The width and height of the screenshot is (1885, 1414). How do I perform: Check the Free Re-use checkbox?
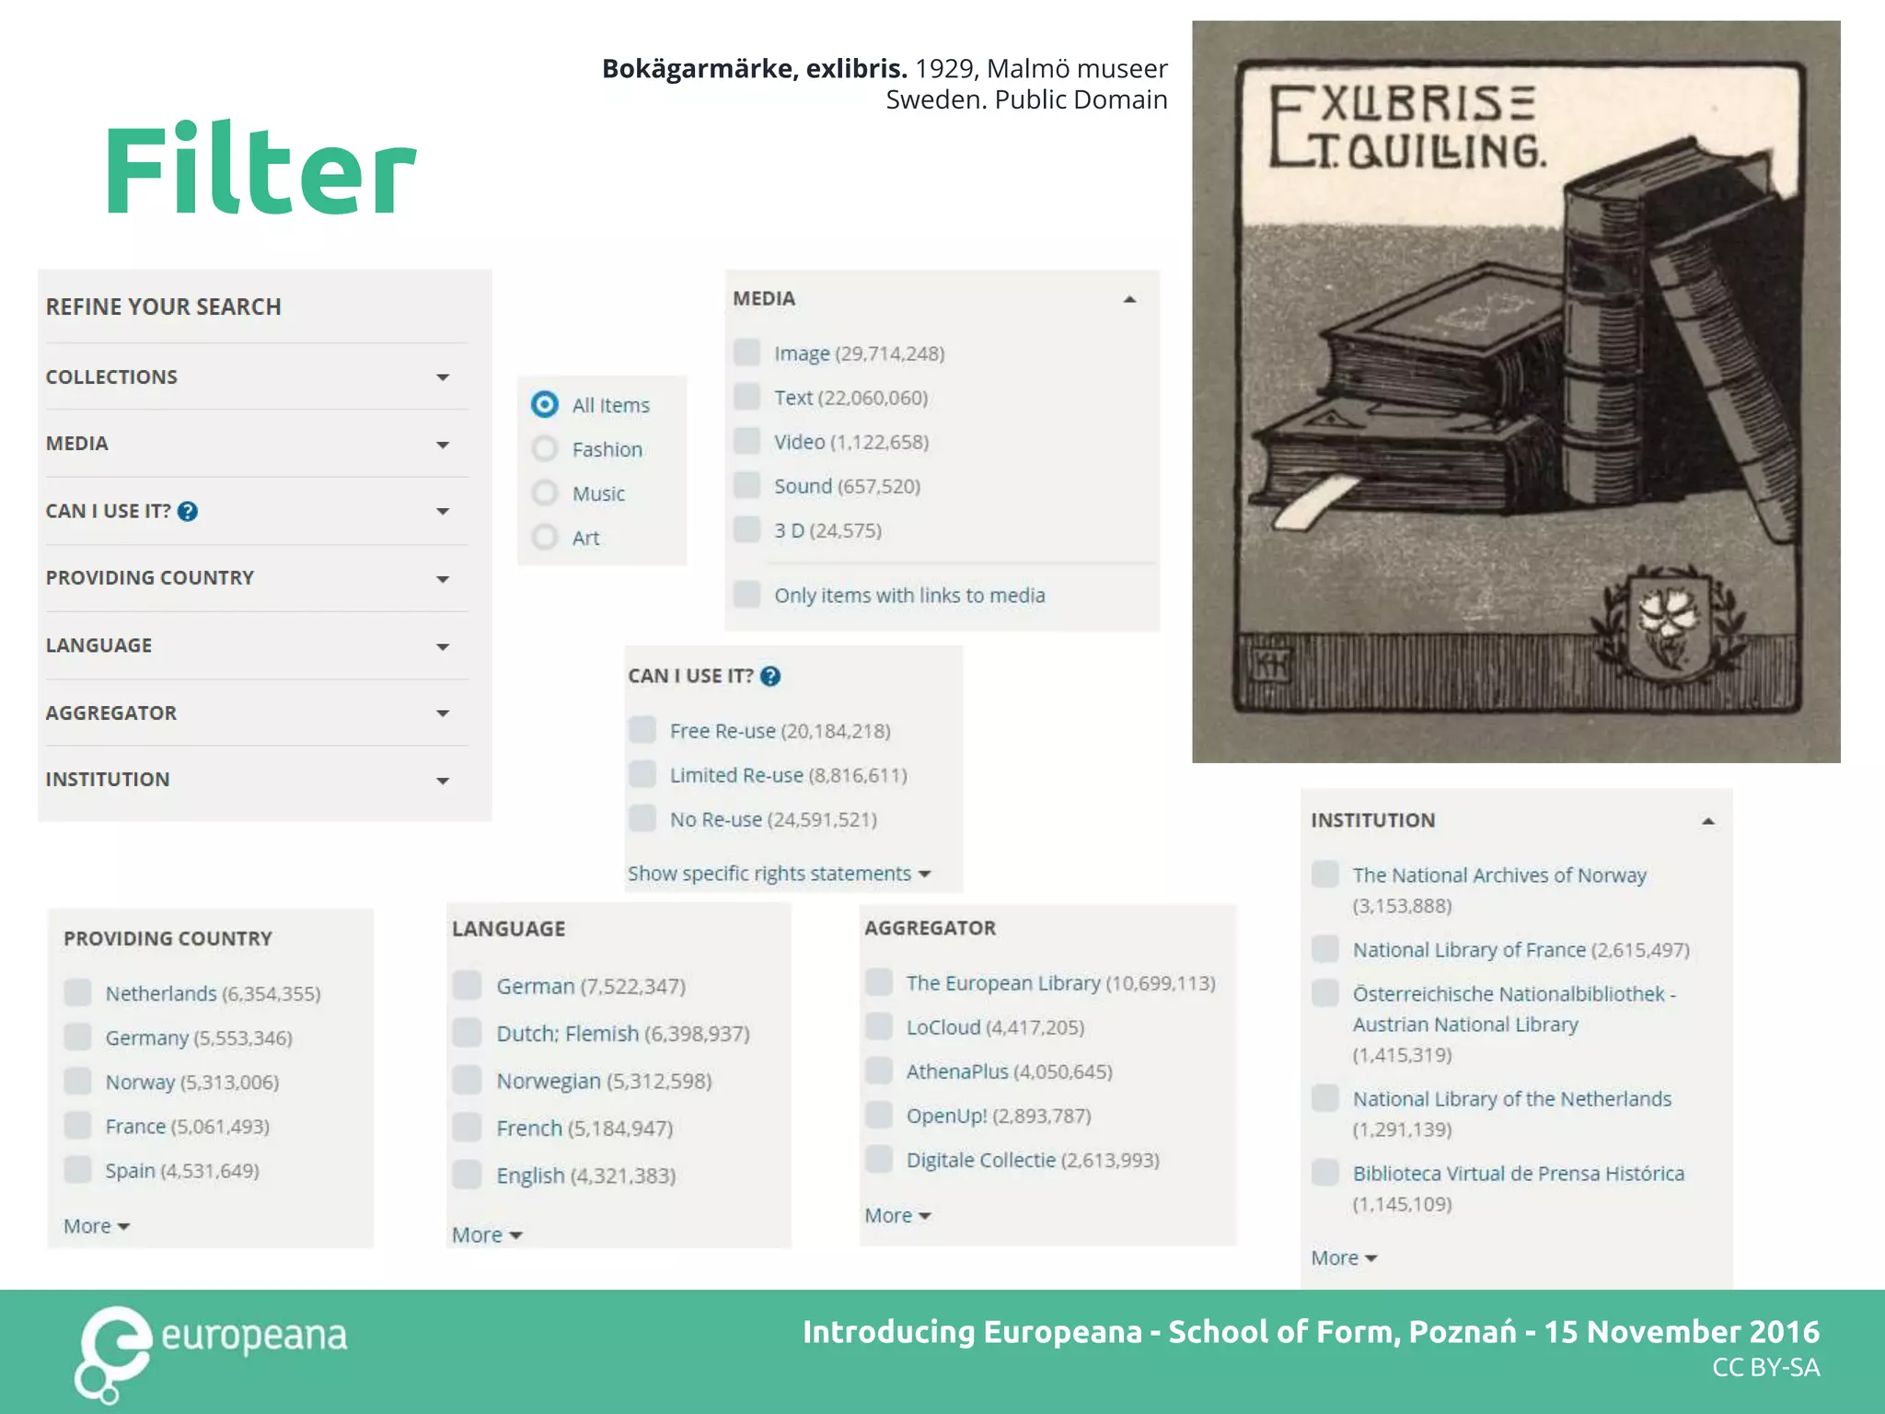click(x=642, y=730)
